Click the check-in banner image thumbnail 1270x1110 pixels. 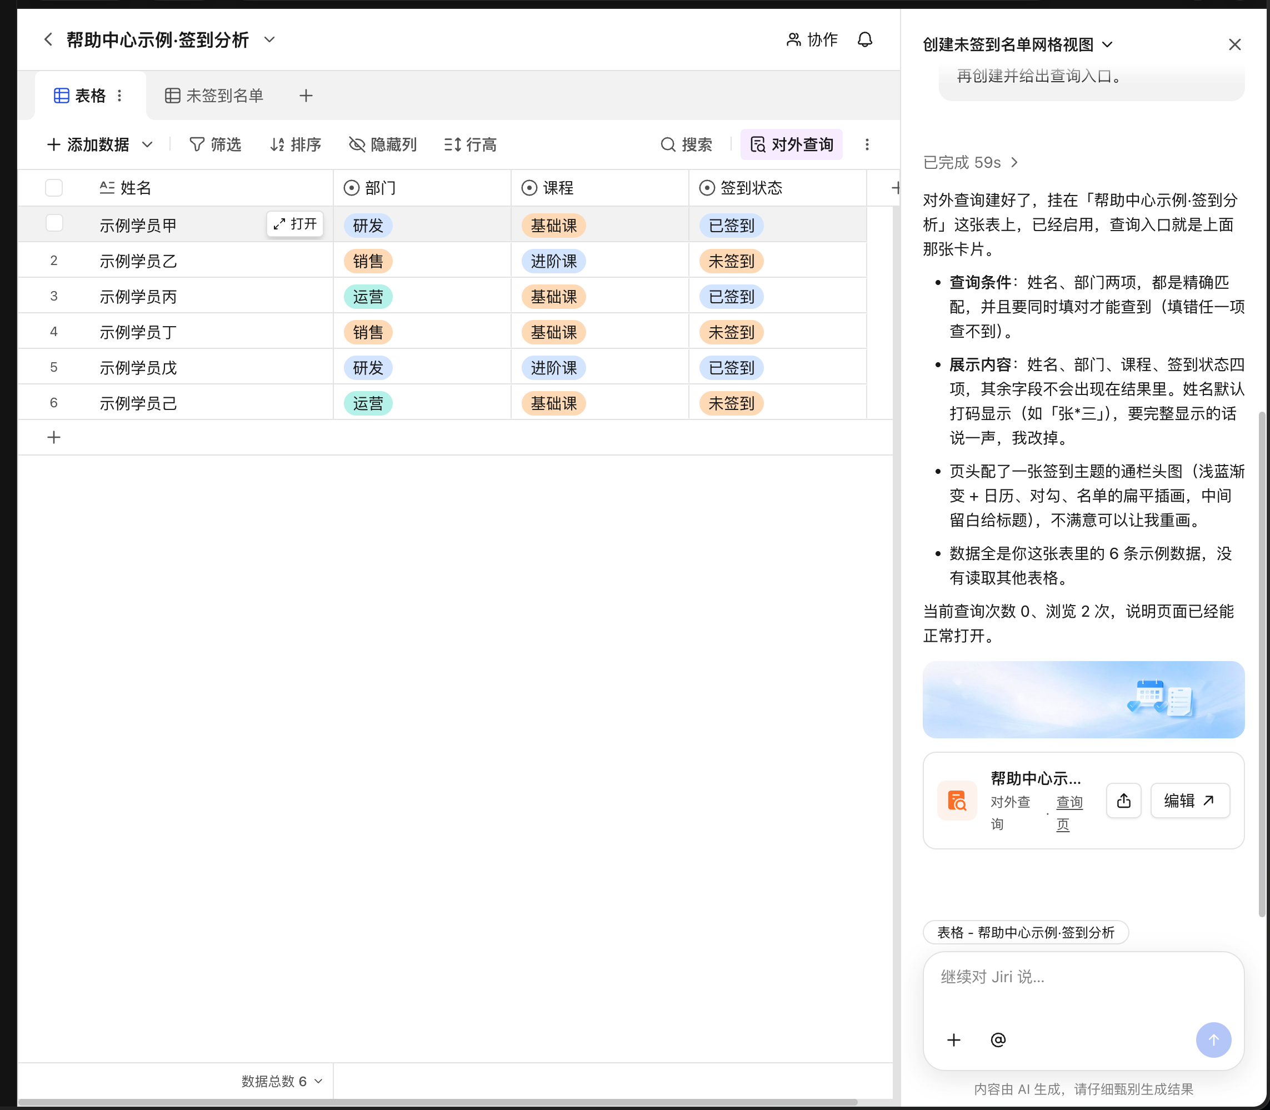tap(1083, 699)
